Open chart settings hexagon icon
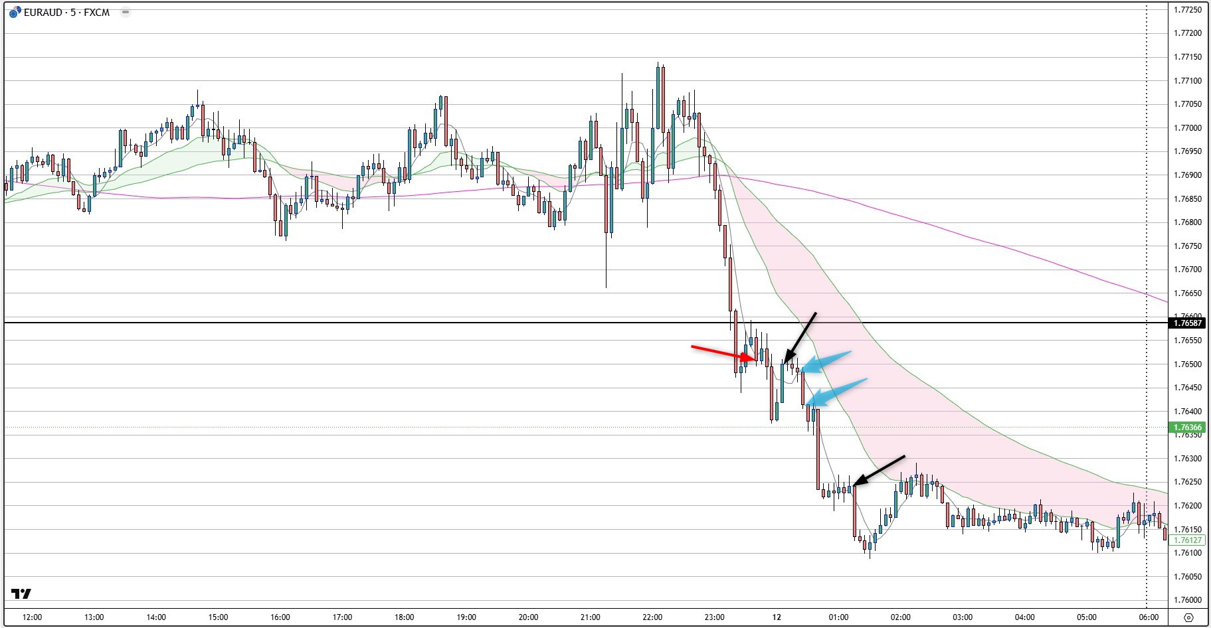 (1189, 617)
